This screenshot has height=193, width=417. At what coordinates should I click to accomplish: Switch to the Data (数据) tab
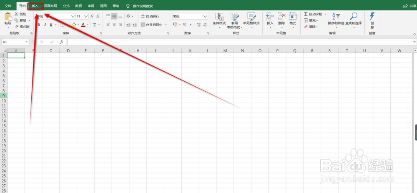pos(78,6)
